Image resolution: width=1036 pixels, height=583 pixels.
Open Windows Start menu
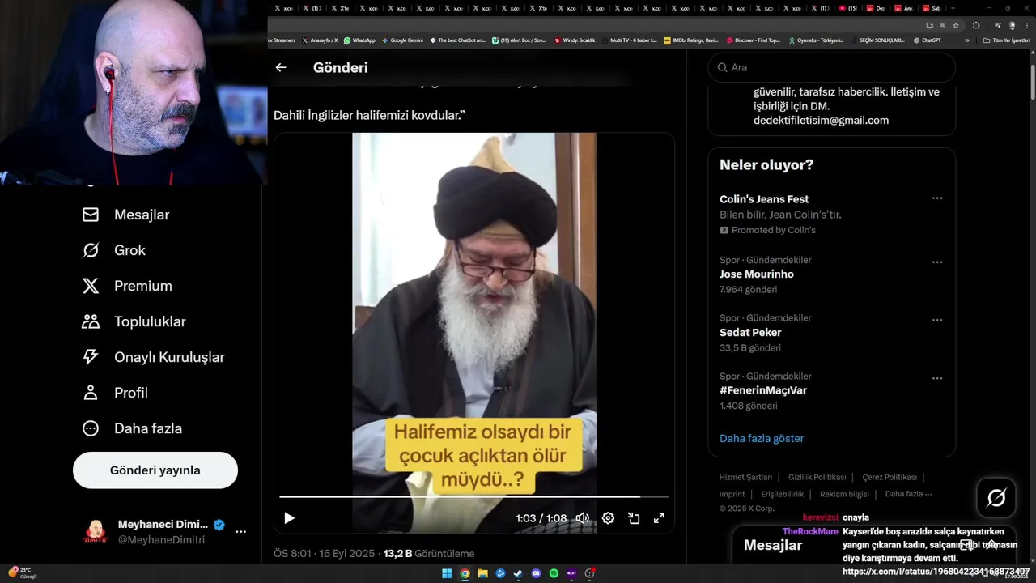pyautogui.click(x=447, y=573)
